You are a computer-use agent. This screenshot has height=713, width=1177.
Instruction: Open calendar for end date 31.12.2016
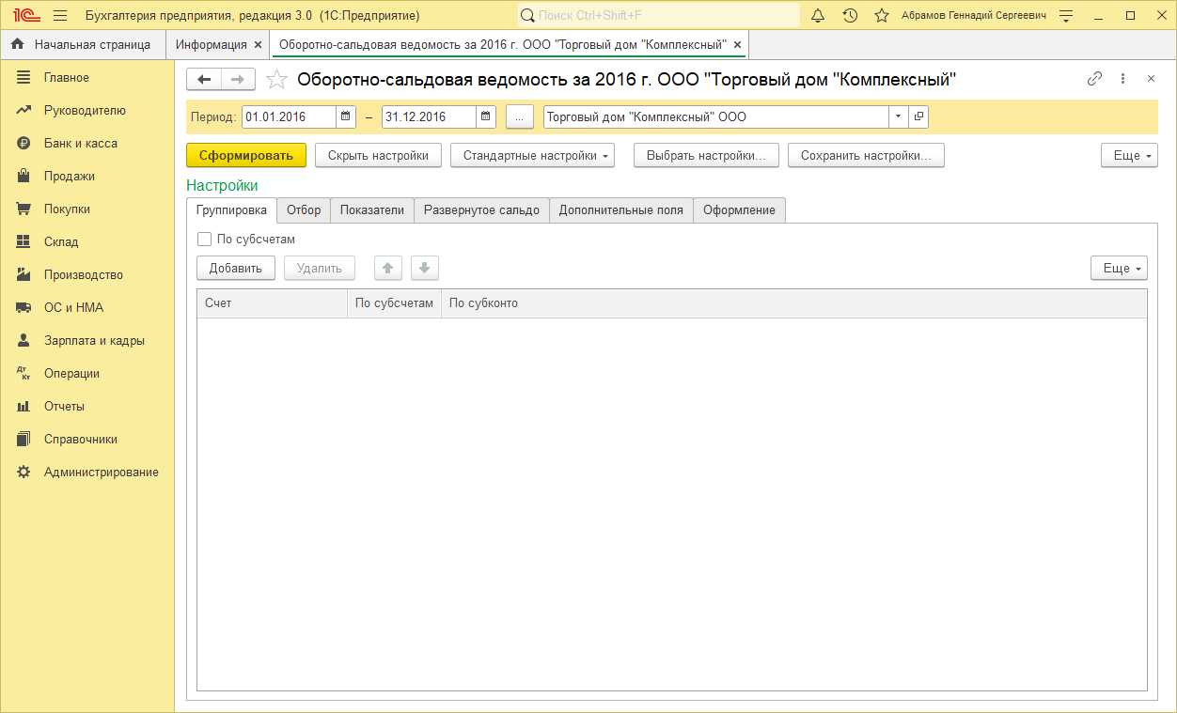point(485,116)
